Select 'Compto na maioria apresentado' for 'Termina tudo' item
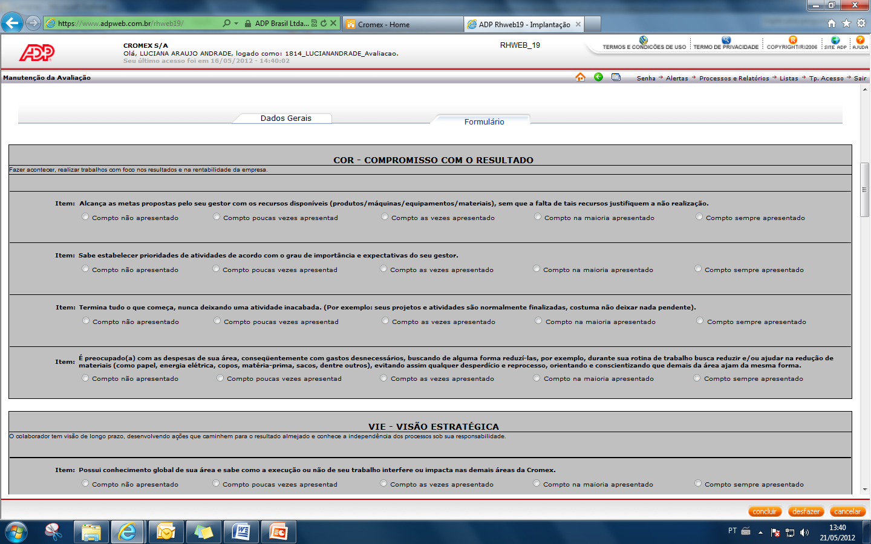The height and width of the screenshot is (544, 871). point(538,321)
